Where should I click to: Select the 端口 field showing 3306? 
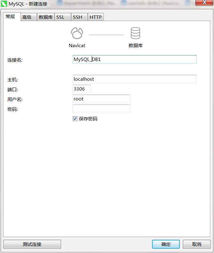tap(82, 89)
